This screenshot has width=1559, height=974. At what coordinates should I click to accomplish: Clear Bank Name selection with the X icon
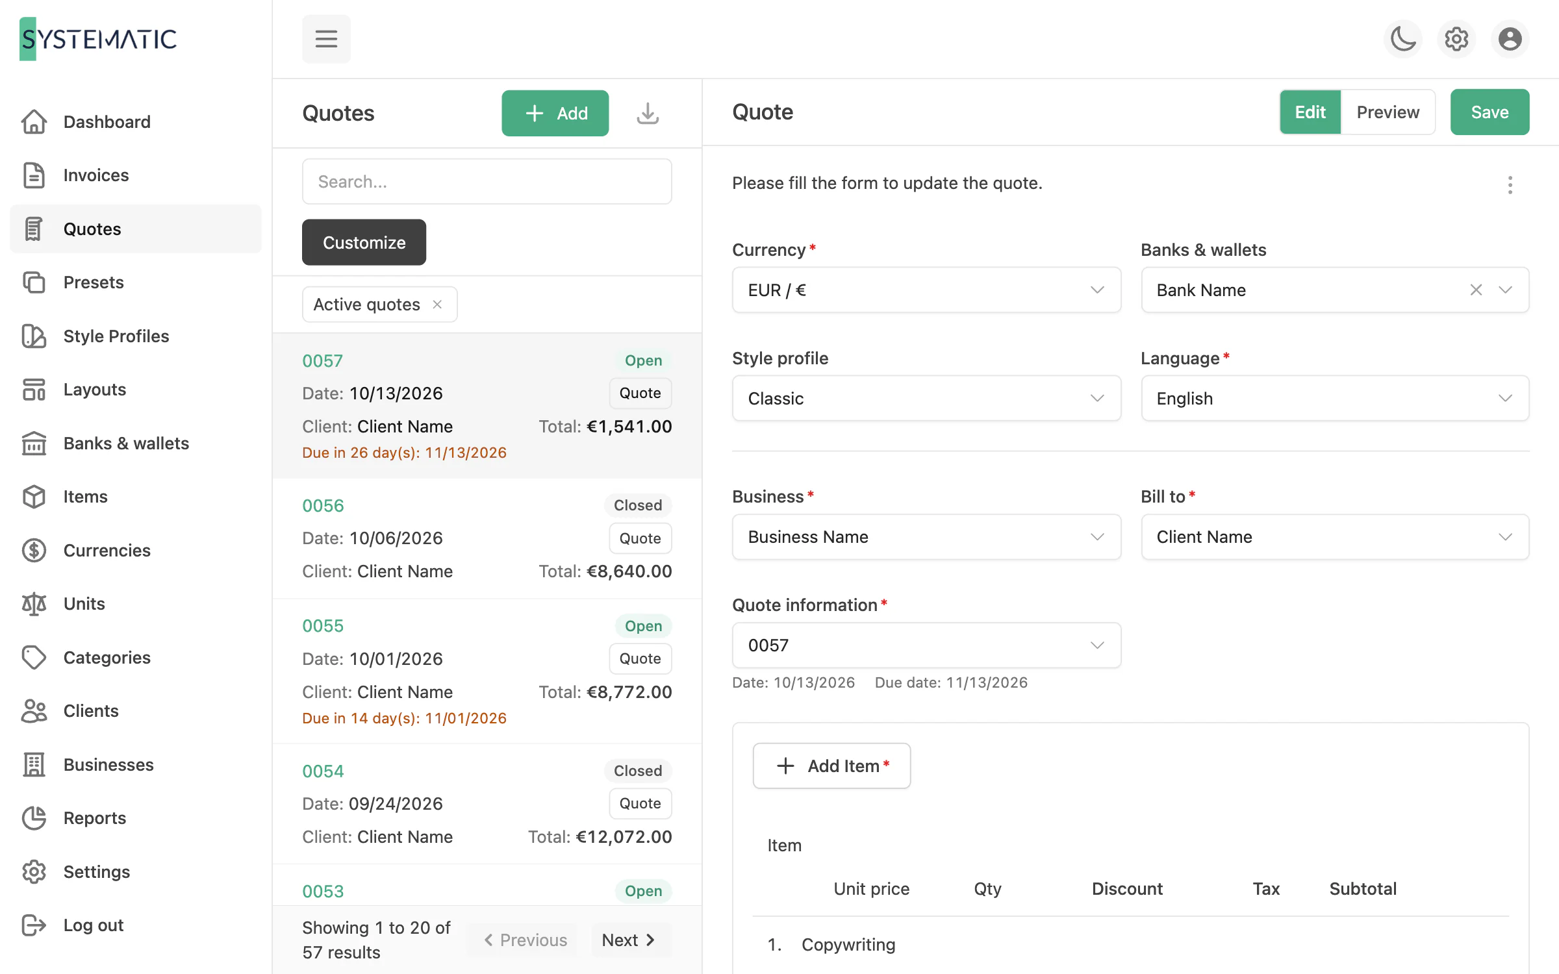click(1476, 290)
